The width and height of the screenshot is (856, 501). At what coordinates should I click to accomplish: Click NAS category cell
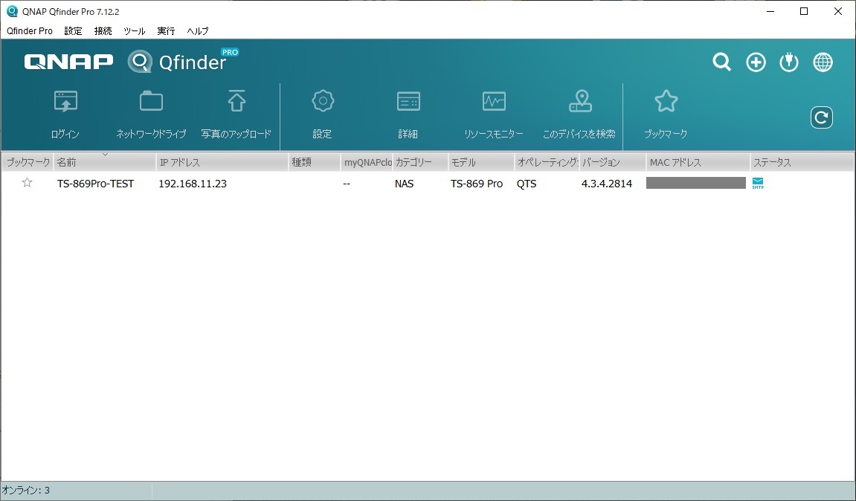404,184
